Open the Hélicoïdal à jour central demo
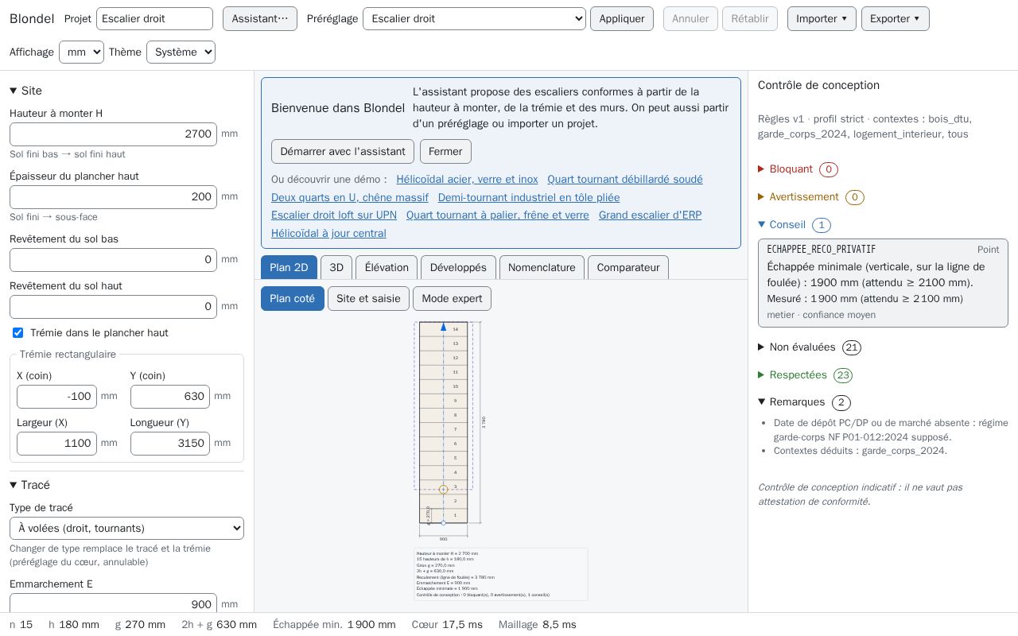 (328, 234)
